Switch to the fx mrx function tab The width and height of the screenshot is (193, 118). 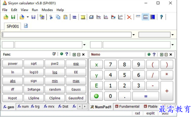tap(49, 107)
